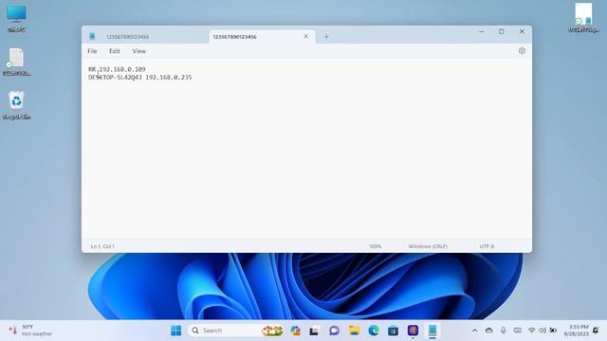Open the View menu
The height and width of the screenshot is (341, 607).
tap(139, 51)
